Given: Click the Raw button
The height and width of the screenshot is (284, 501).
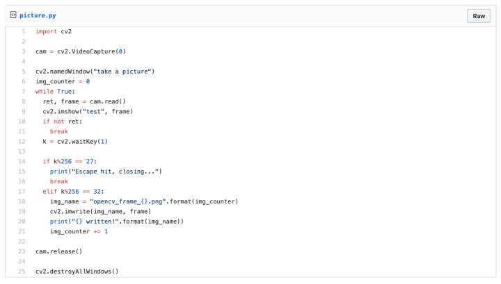Looking at the screenshot, I should (479, 16).
